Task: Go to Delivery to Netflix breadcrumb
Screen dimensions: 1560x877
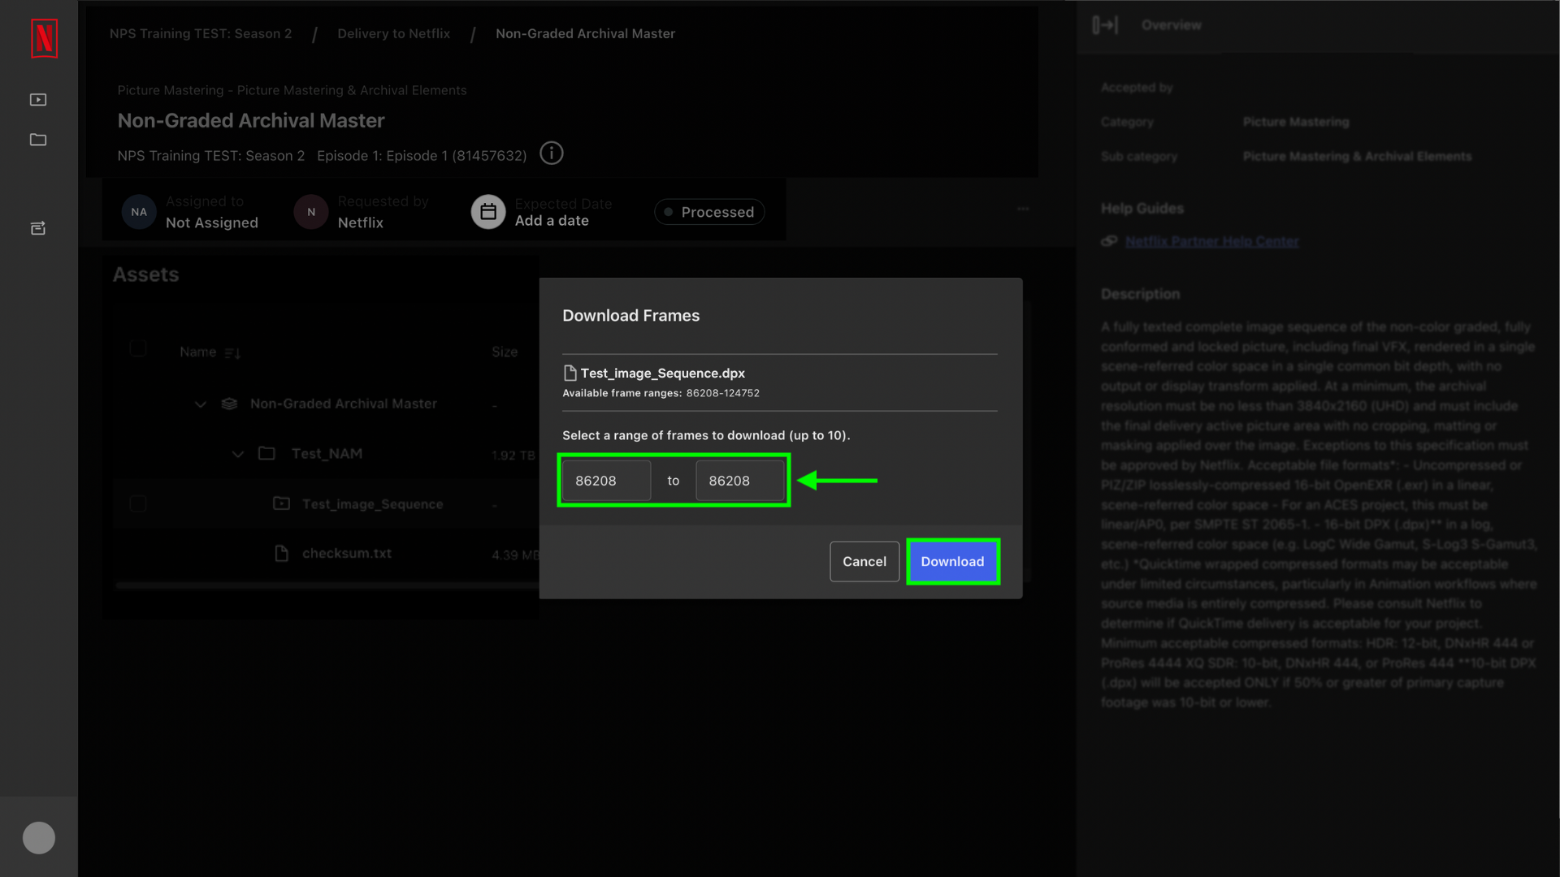Action: (394, 33)
